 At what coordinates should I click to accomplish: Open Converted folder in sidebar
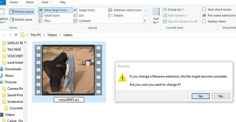point(14,108)
